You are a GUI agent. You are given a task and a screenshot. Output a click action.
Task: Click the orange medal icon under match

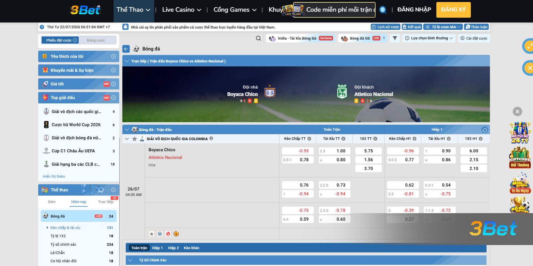(x=176, y=234)
